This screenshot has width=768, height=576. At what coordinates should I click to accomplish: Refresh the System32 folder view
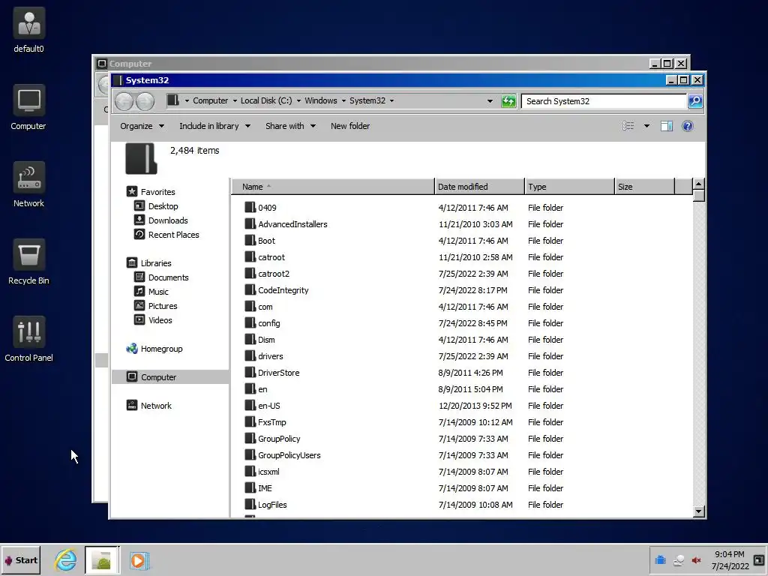pos(508,101)
